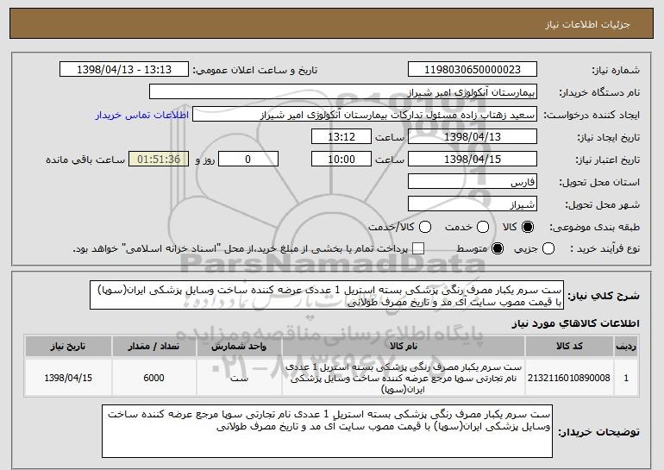The width and height of the screenshot is (664, 470).
Task: Select the کالا/خدمت radio button
Action: (425, 227)
